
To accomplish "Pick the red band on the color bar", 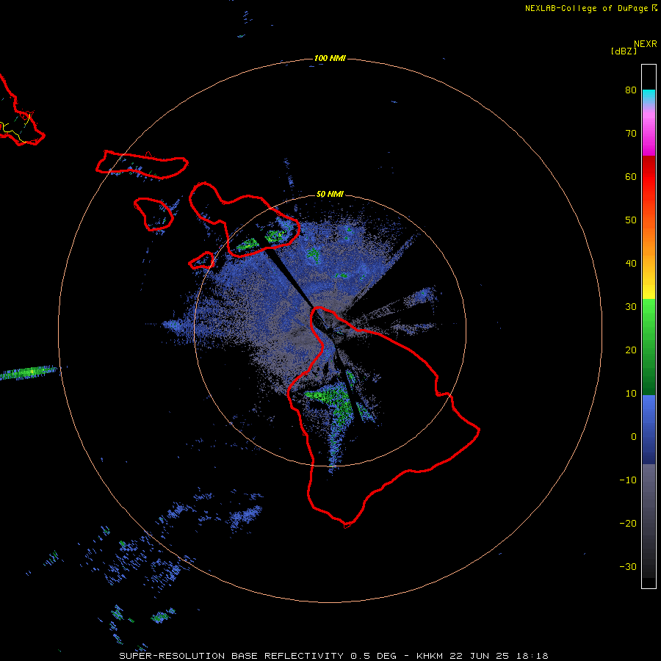I will pos(649,177).
